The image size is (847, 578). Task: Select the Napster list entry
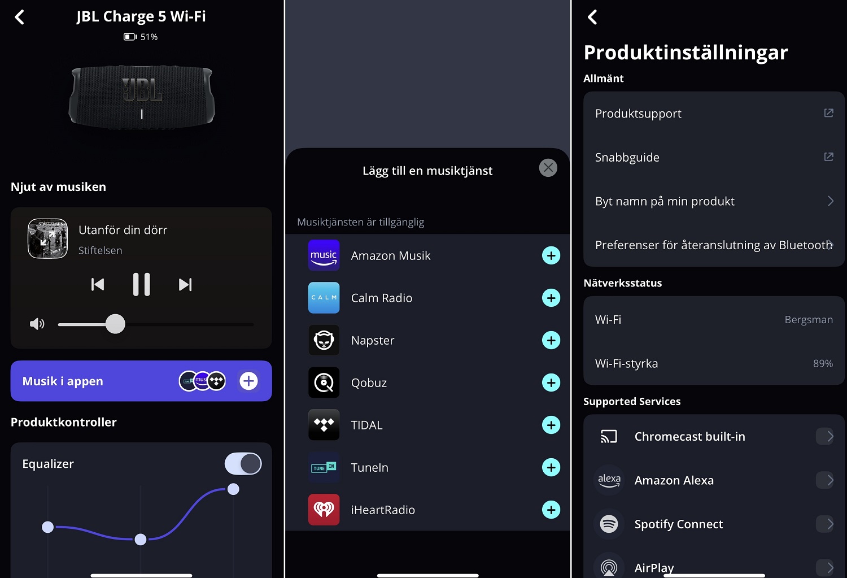[428, 340]
